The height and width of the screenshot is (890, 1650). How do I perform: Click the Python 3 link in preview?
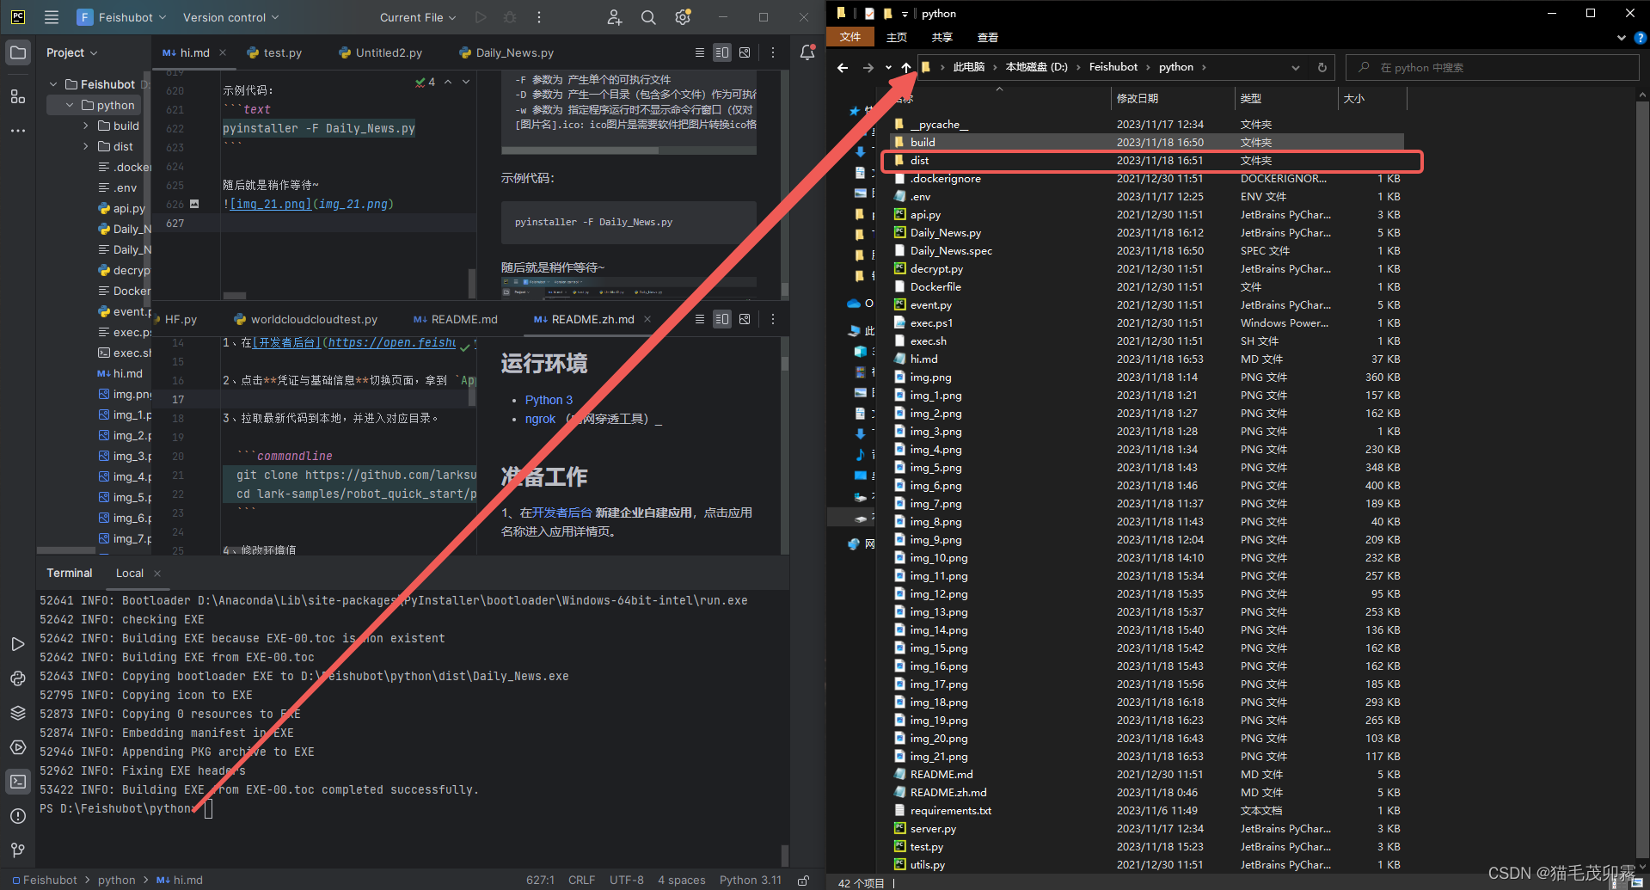[x=549, y=400]
